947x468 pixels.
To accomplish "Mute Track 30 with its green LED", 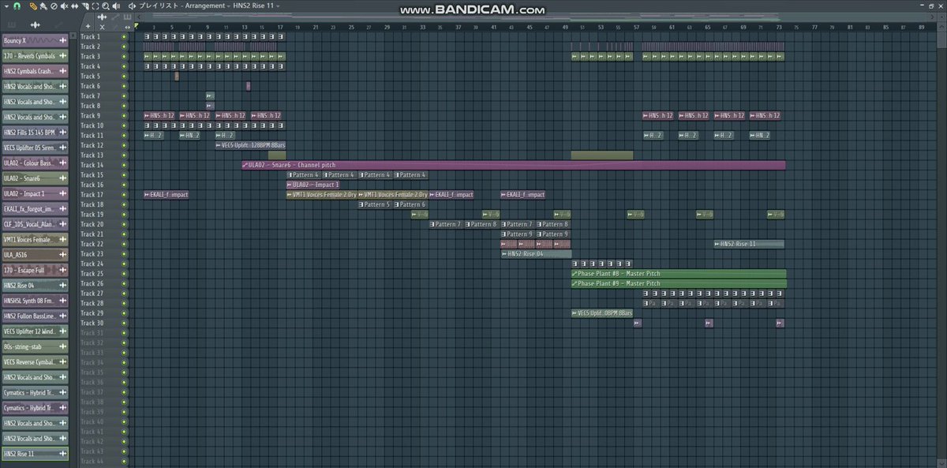I will pos(124,323).
